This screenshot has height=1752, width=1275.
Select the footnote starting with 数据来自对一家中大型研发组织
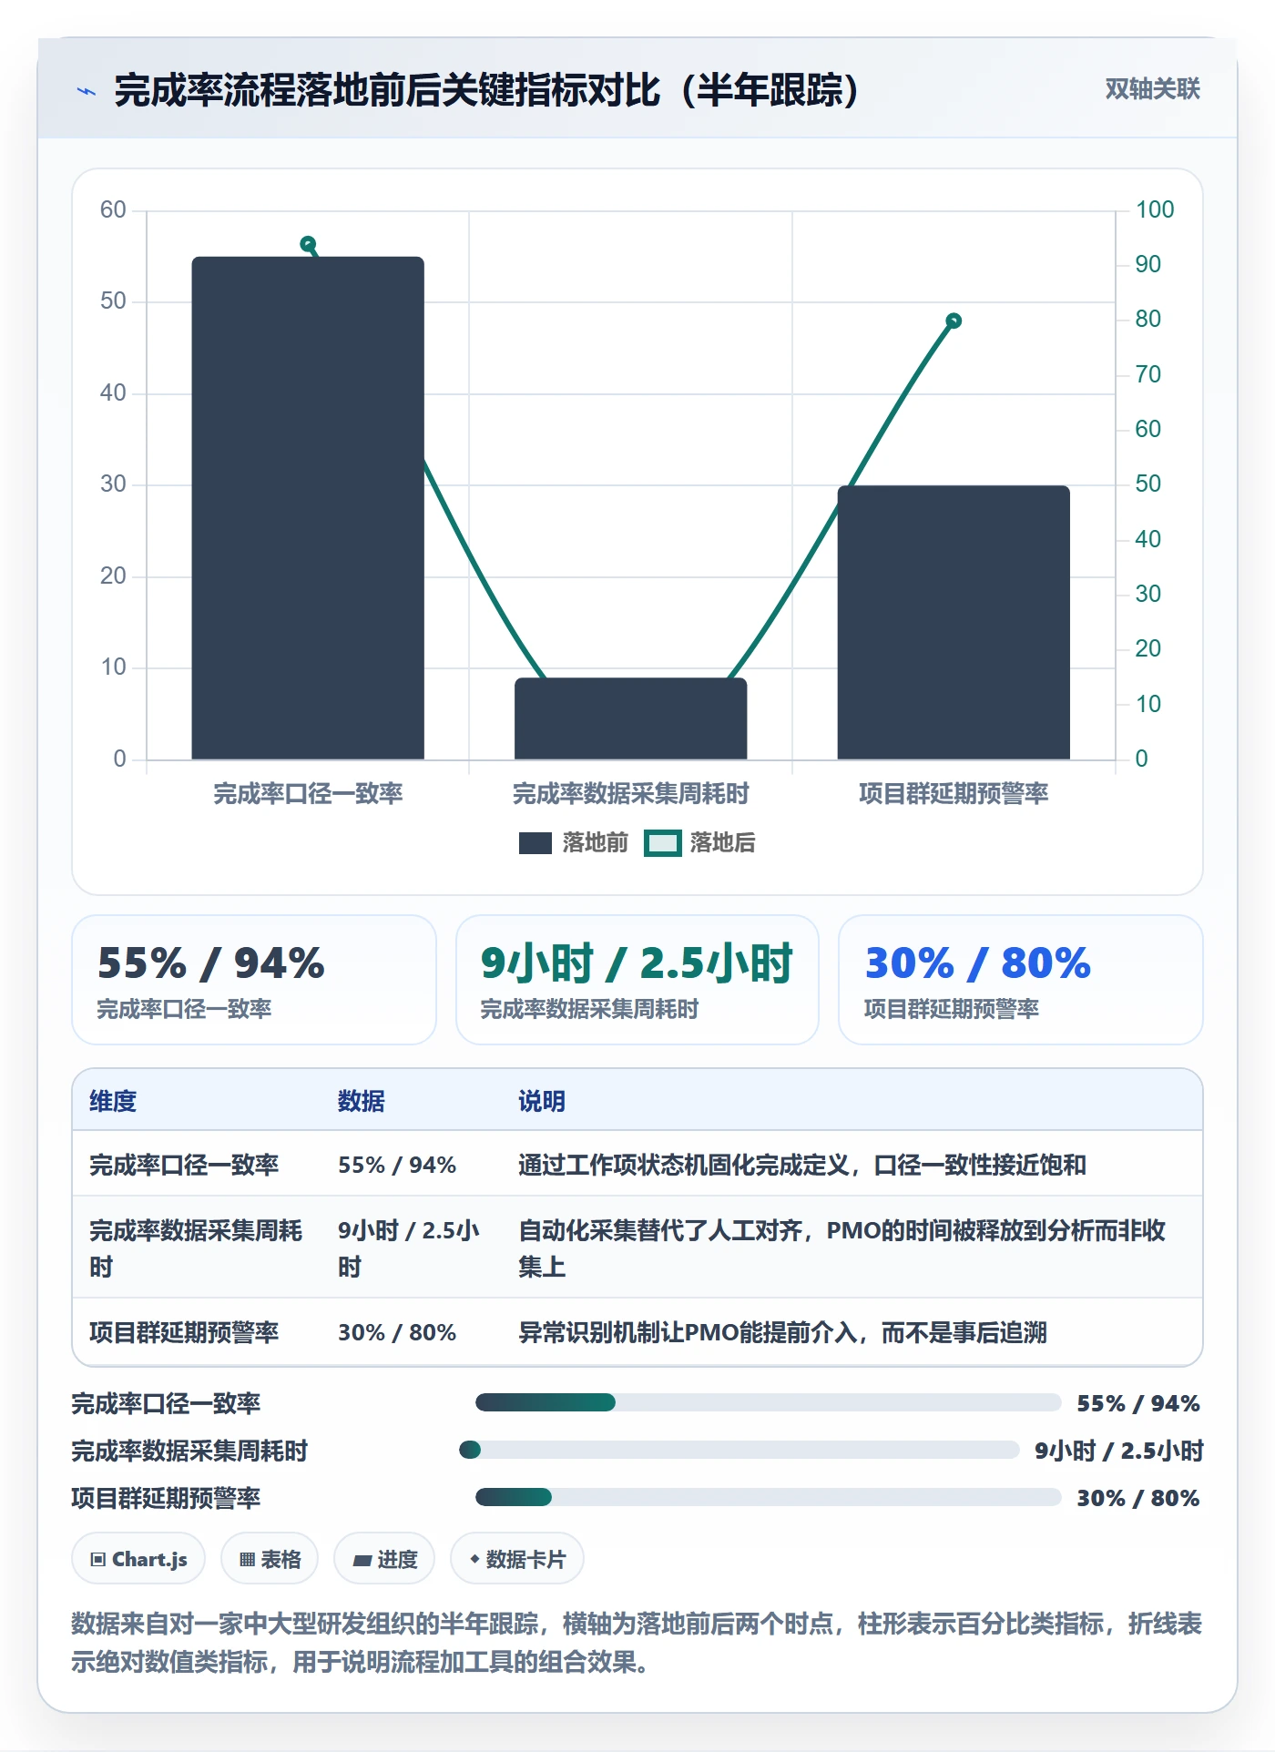(637, 1643)
